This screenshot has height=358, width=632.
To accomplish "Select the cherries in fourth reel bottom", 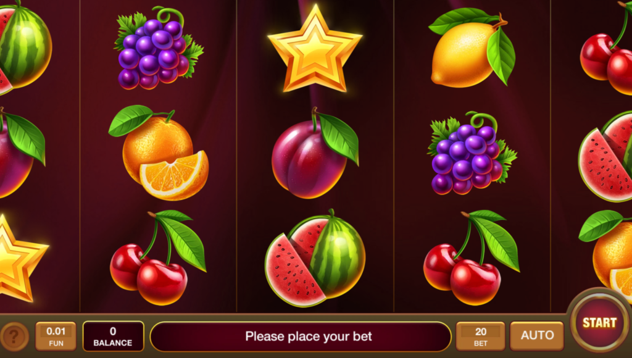I will click(x=471, y=257).
